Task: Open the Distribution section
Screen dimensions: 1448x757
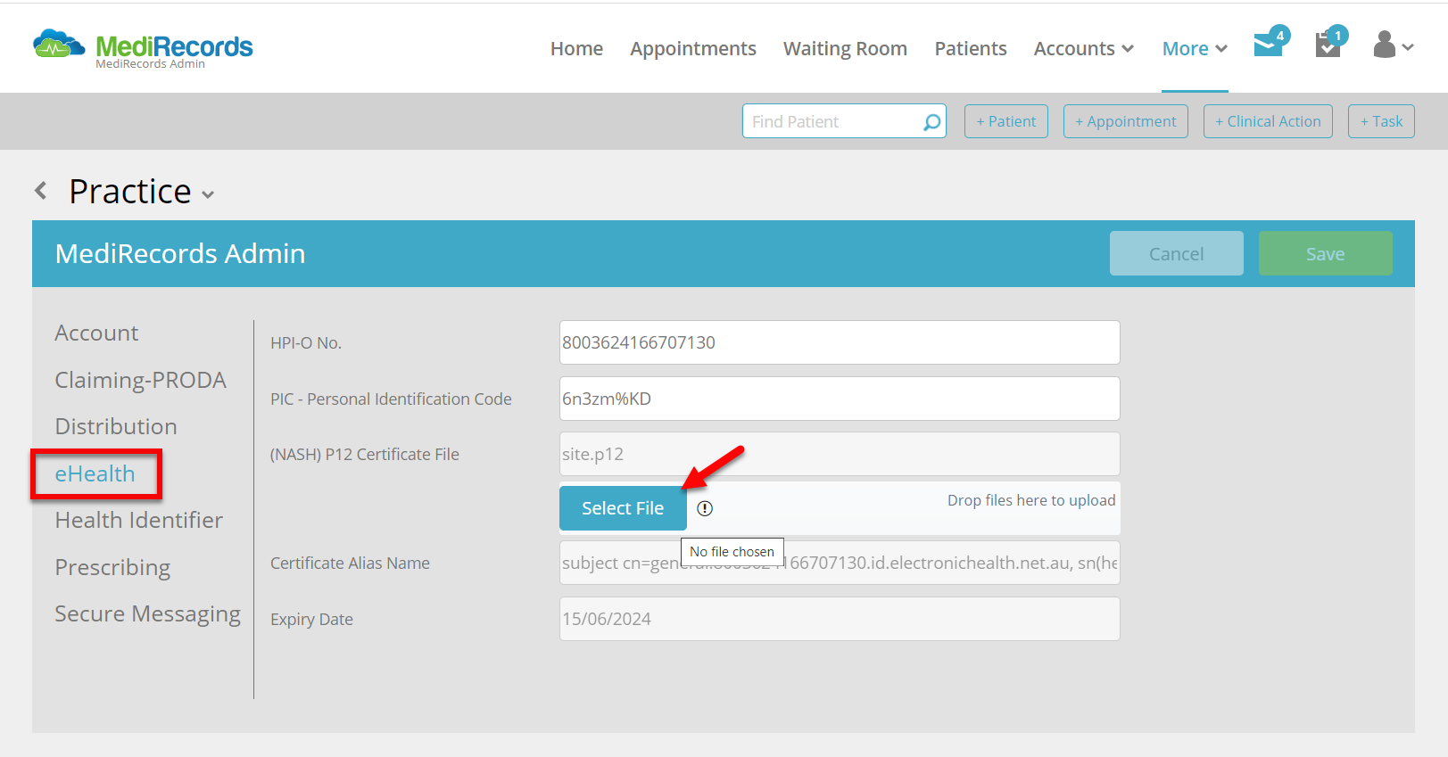Action: click(116, 426)
